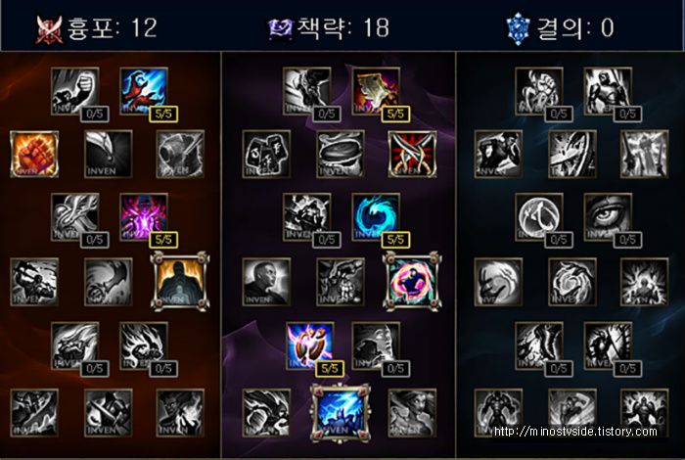Click the minostvside.tistory.com watermark link
The height and width of the screenshot is (460, 685).
point(575,432)
